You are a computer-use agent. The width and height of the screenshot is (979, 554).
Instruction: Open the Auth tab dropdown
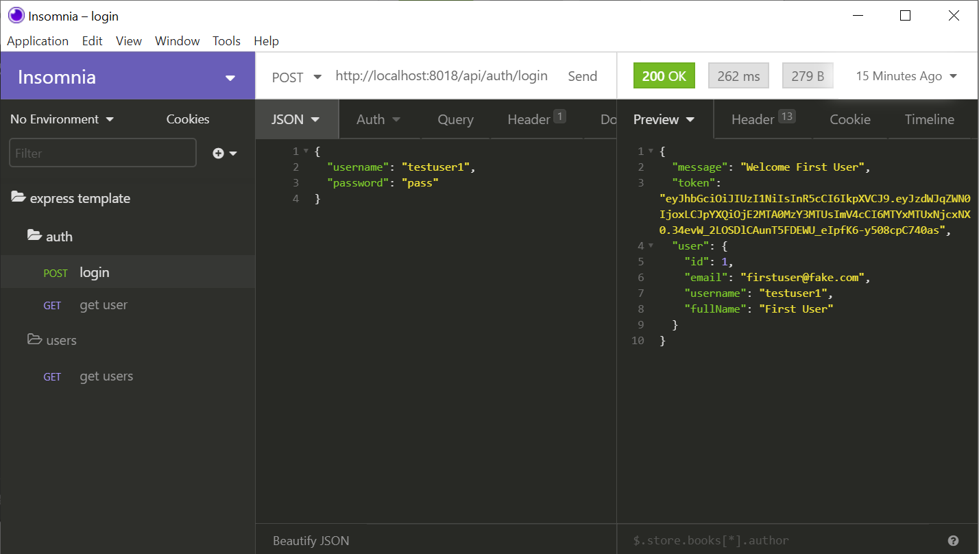(378, 119)
